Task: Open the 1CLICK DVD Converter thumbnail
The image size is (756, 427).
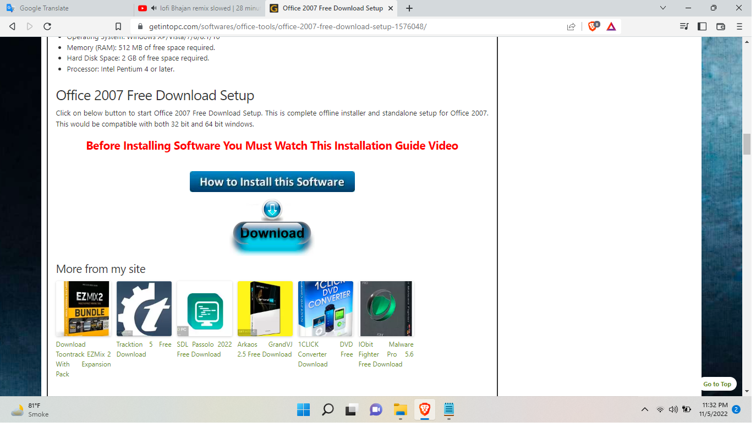Action: click(x=326, y=309)
